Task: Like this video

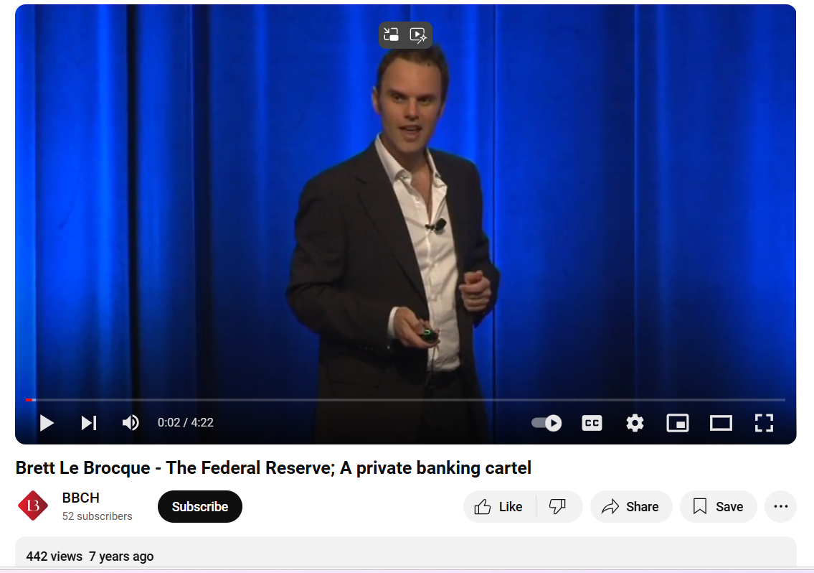Action: tap(499, 506)
